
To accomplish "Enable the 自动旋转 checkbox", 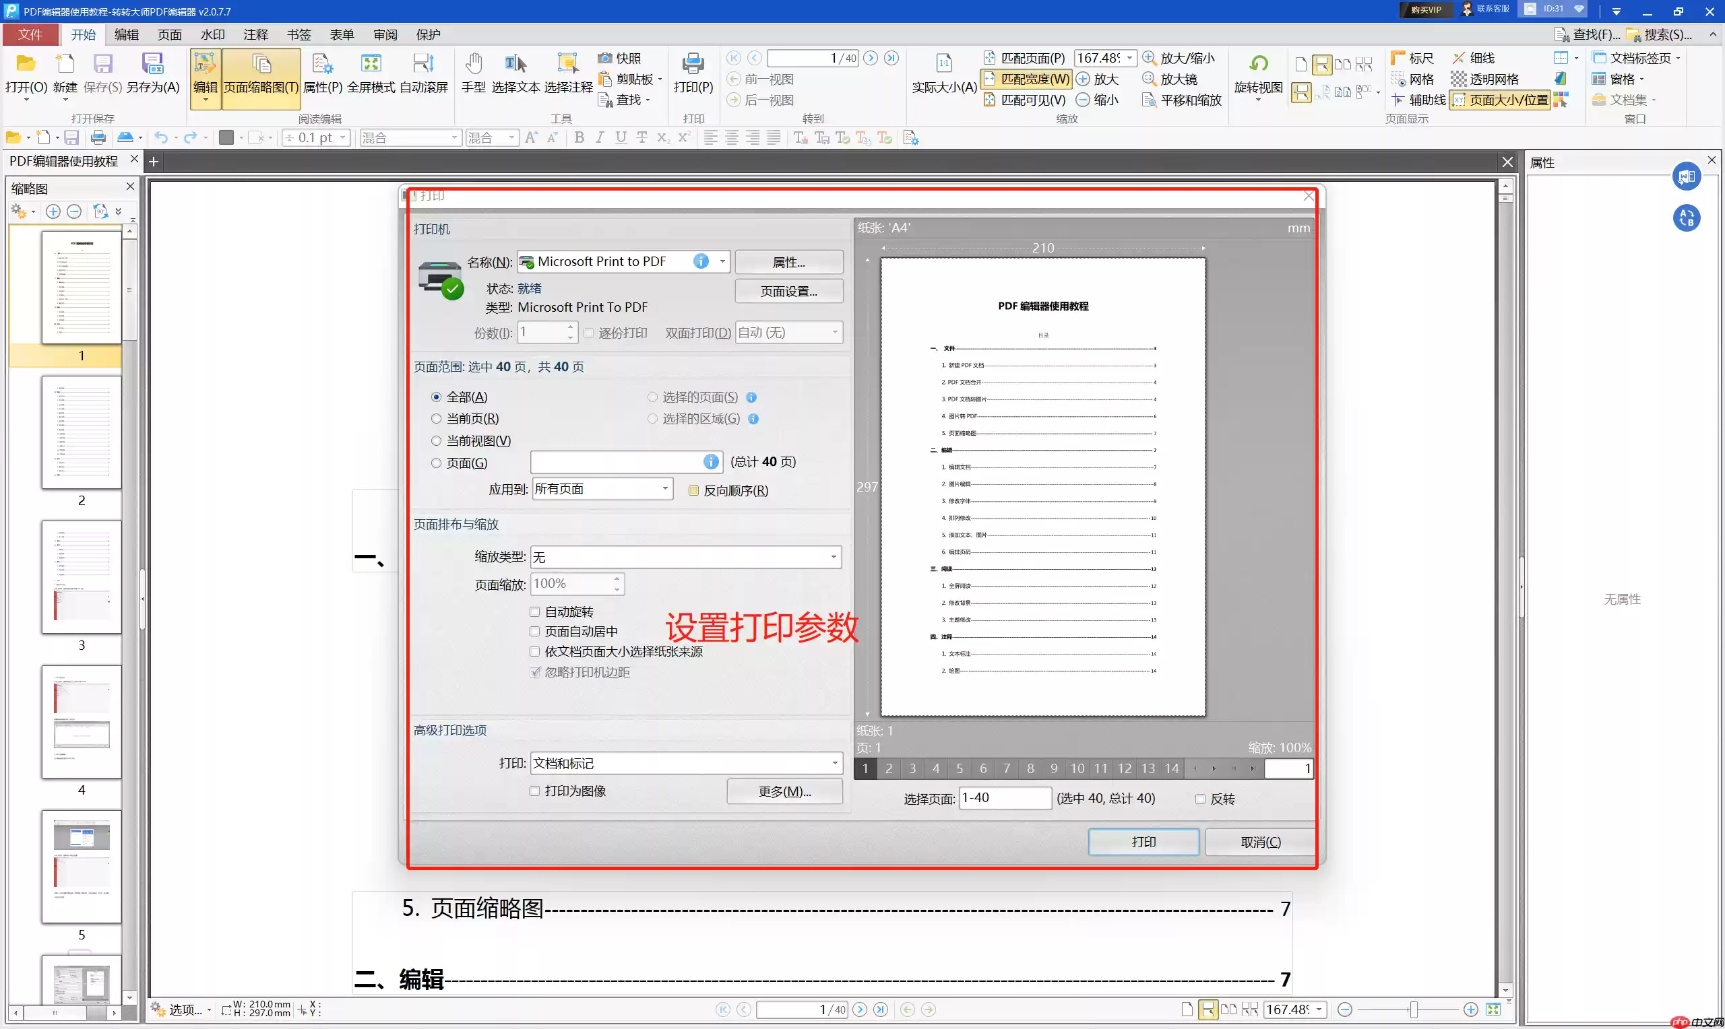I will pos(535,611).
